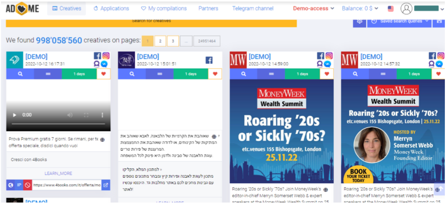Click the Search for creatives button
Screen dimensions: 447x206
(151, 23)
